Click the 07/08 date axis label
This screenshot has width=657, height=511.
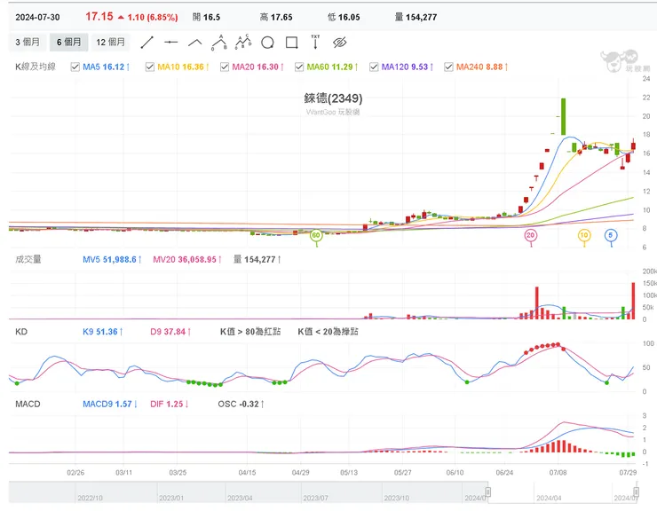[x=558, y=473]
